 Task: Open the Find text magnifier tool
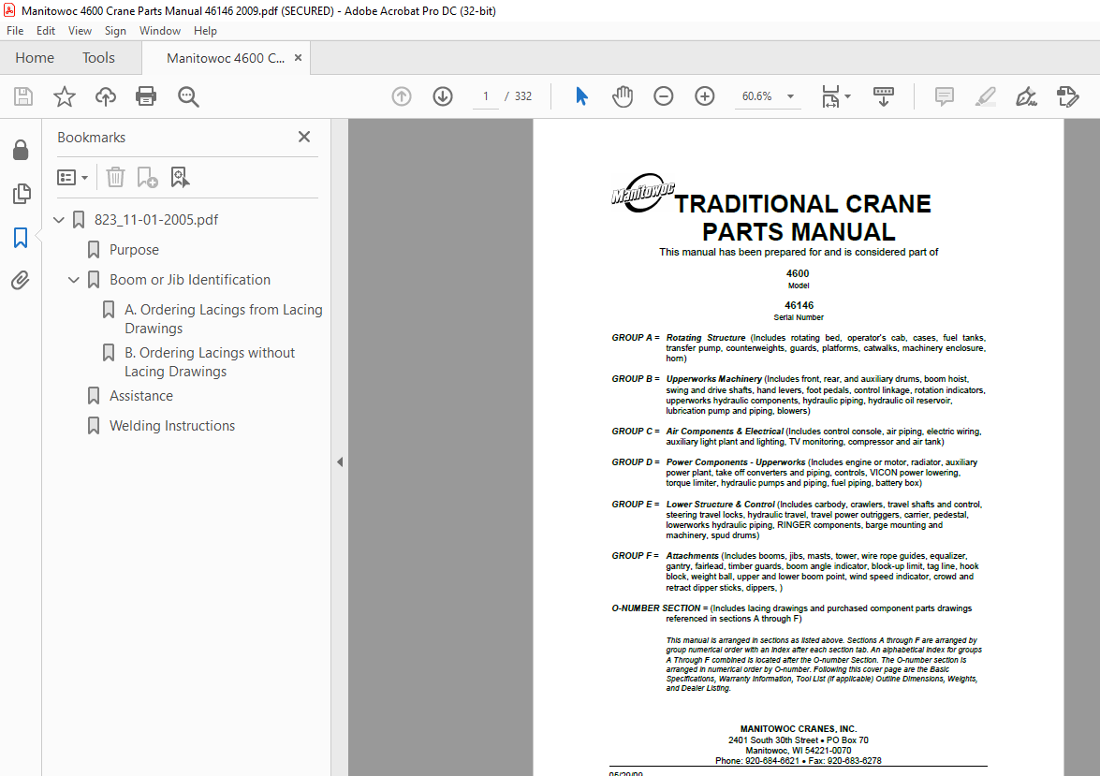188,96
